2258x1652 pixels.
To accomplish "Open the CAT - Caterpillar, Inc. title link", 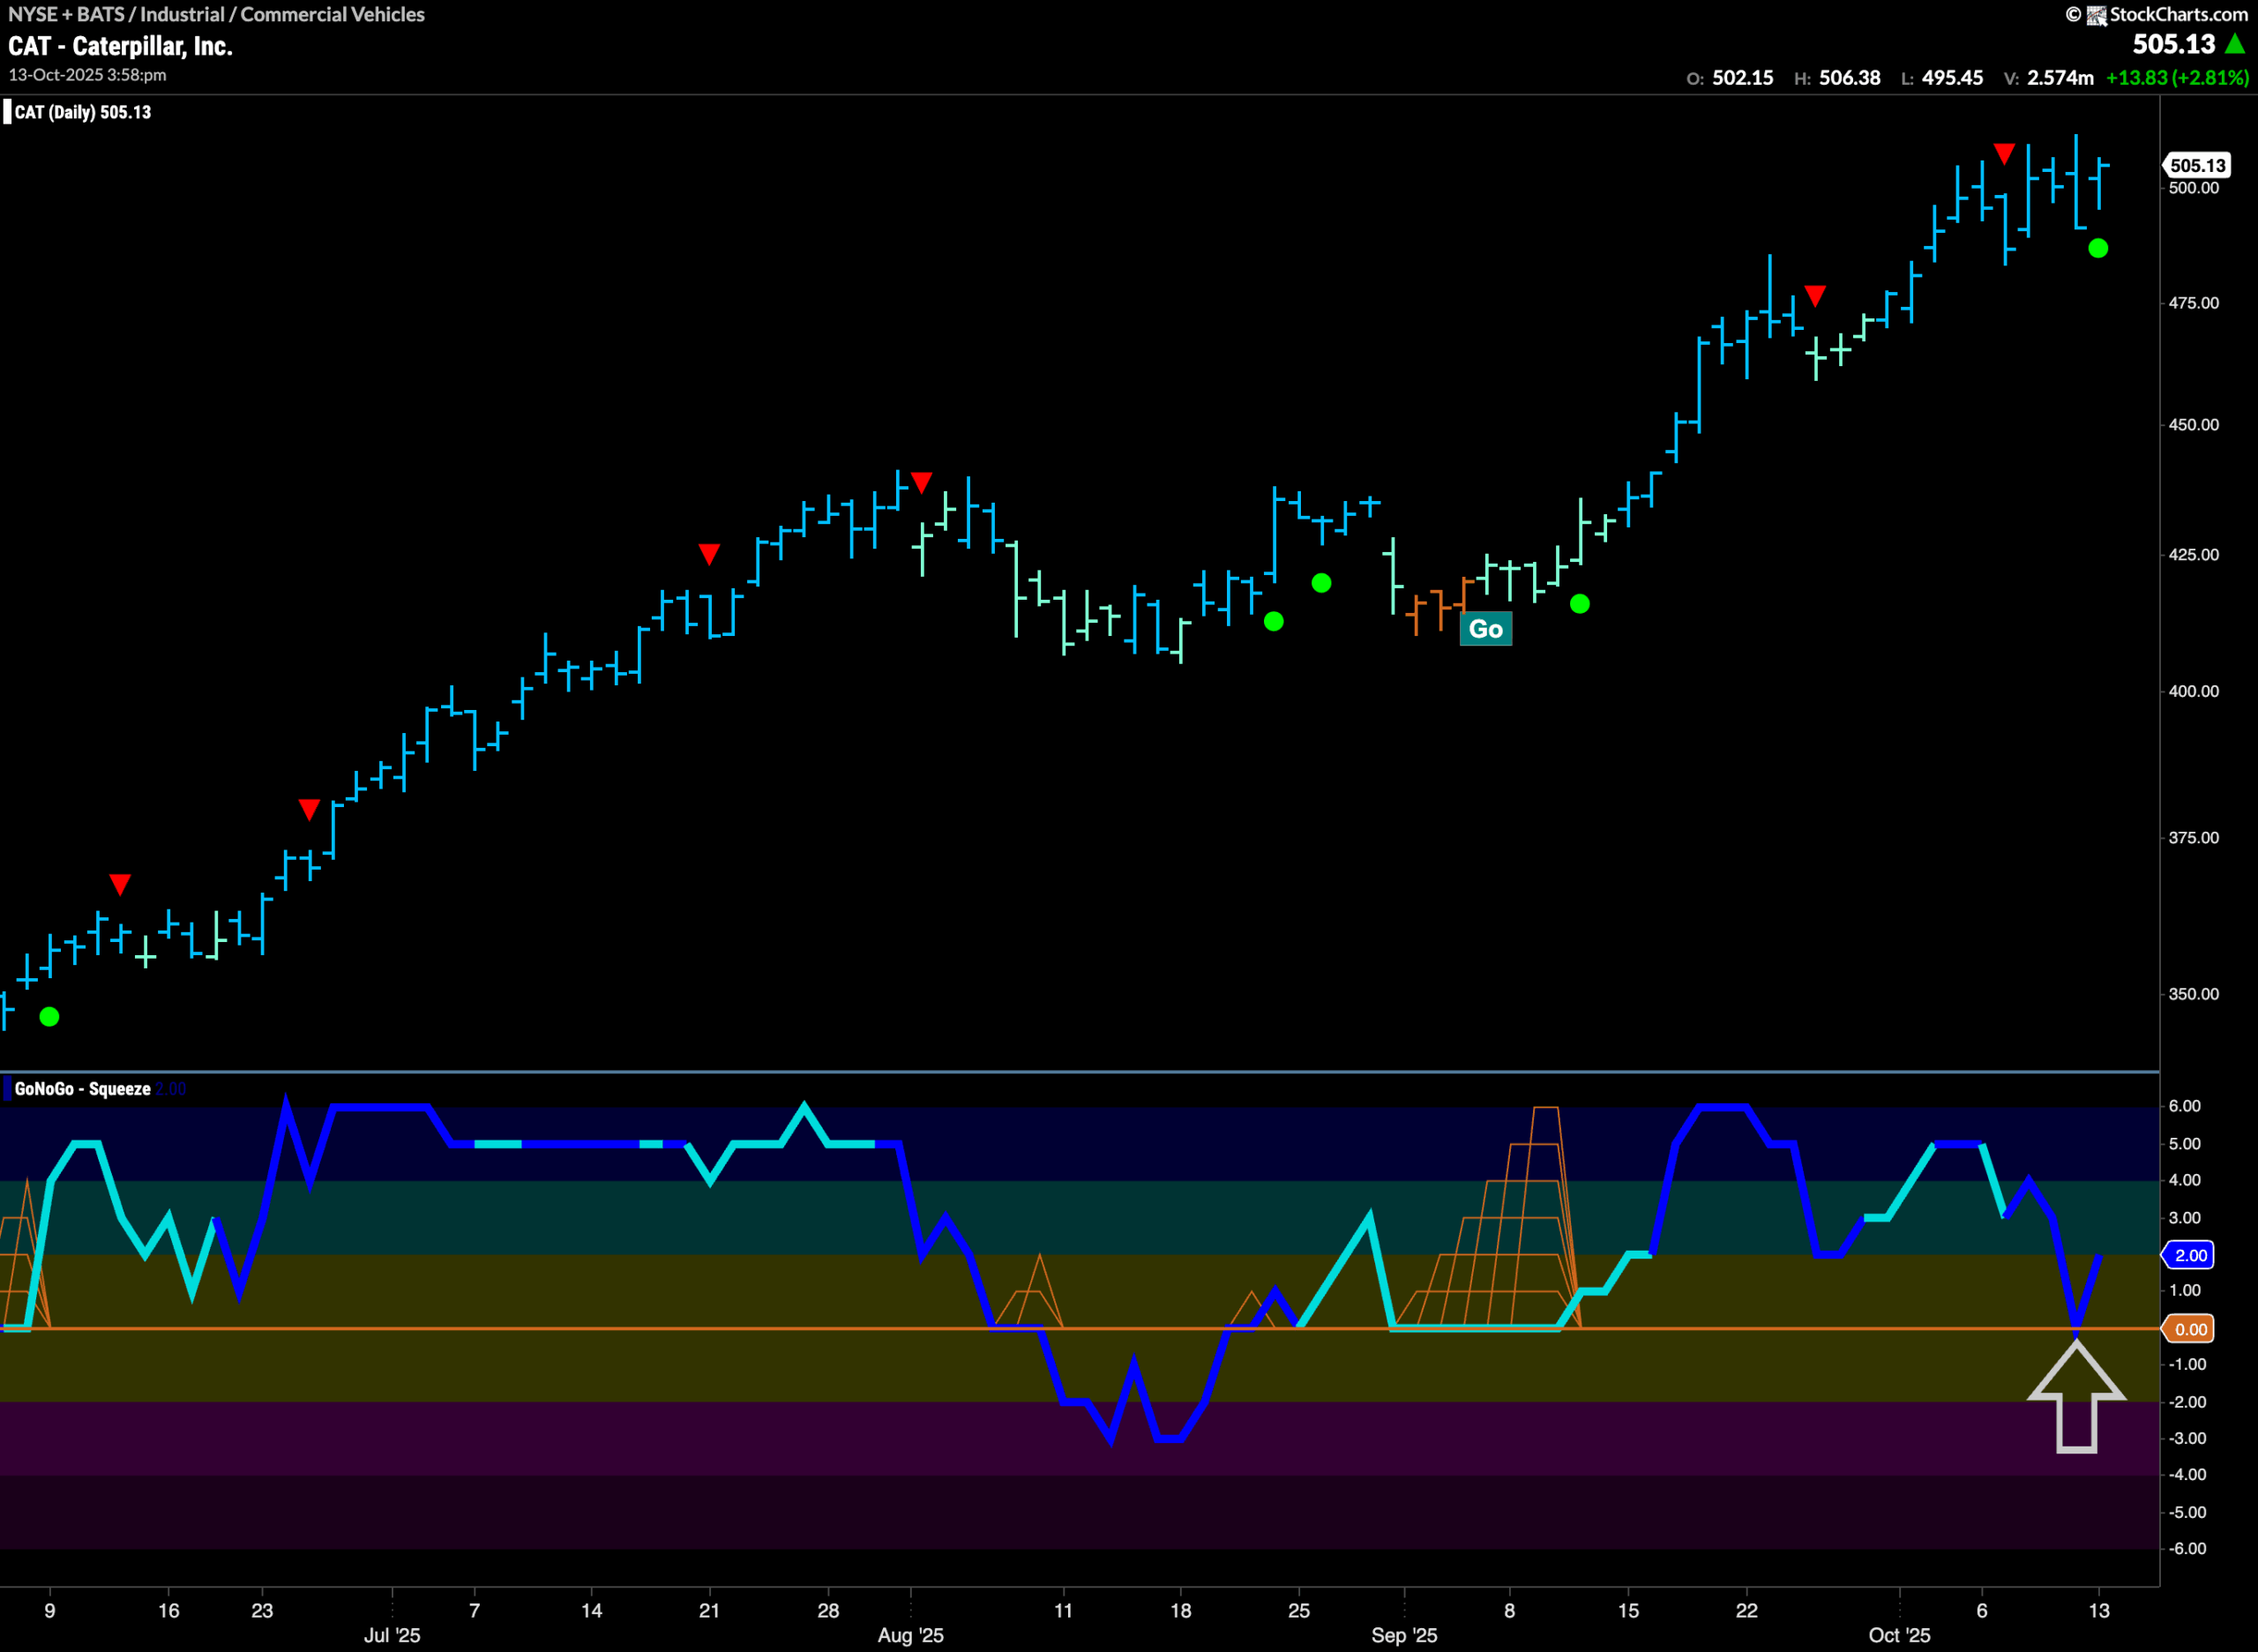I will [120, 46].
